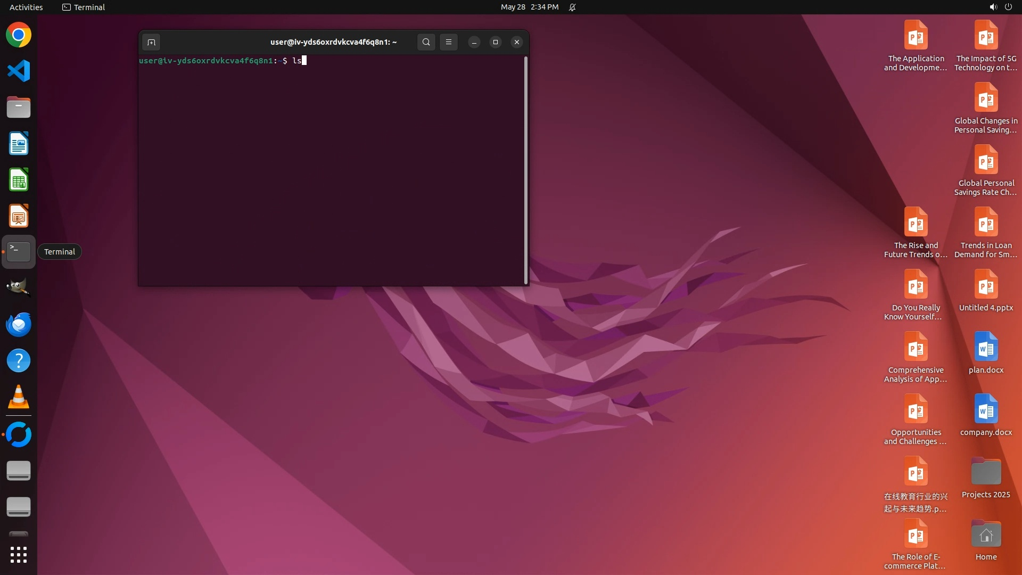Launch GIMP image editor from dock

[19, 287]
